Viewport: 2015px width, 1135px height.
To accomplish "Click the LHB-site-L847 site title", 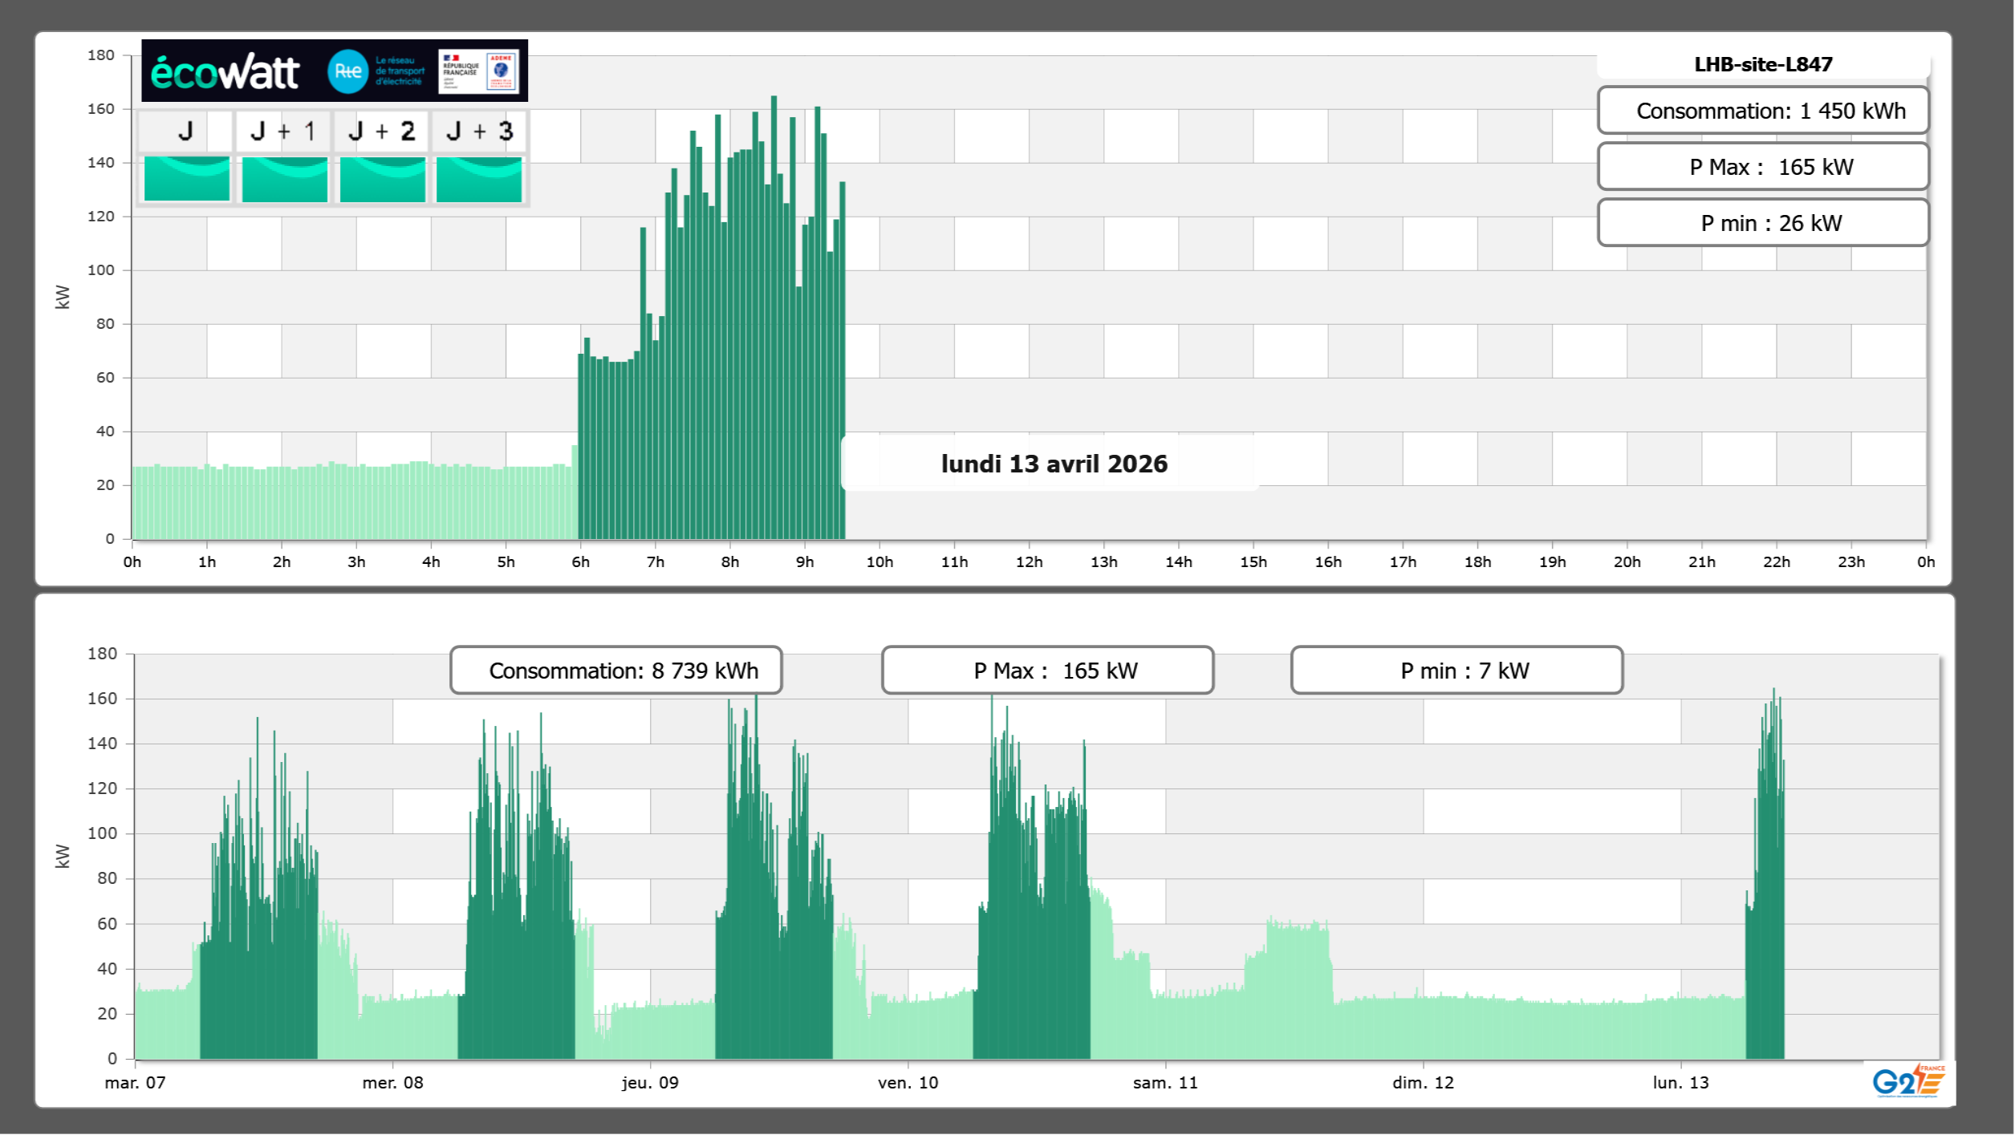I will [x=1762, y=64].
